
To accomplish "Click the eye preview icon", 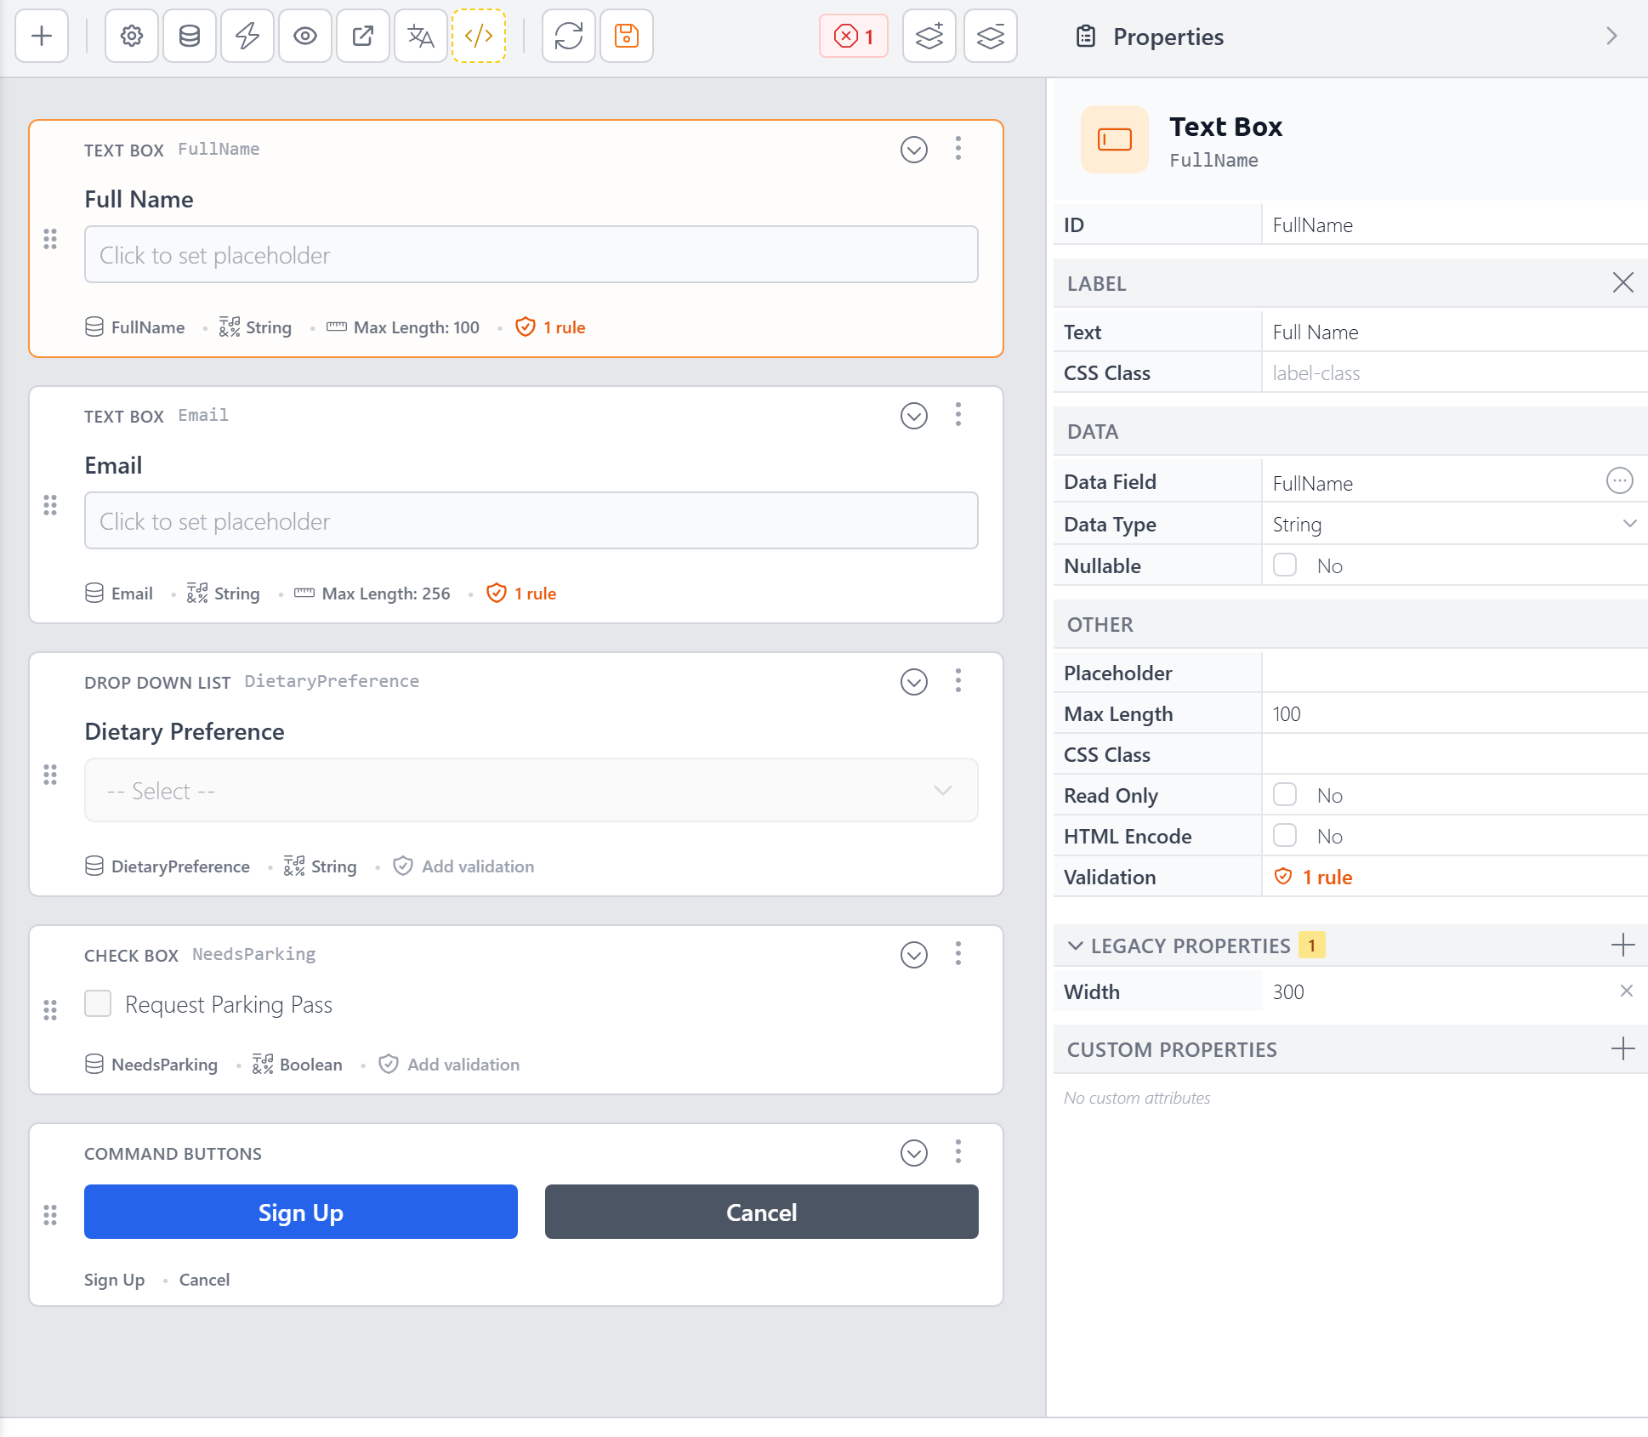I will (305, 36).
